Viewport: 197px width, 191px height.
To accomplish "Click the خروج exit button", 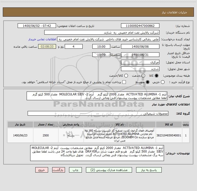I will coord(42,170).
